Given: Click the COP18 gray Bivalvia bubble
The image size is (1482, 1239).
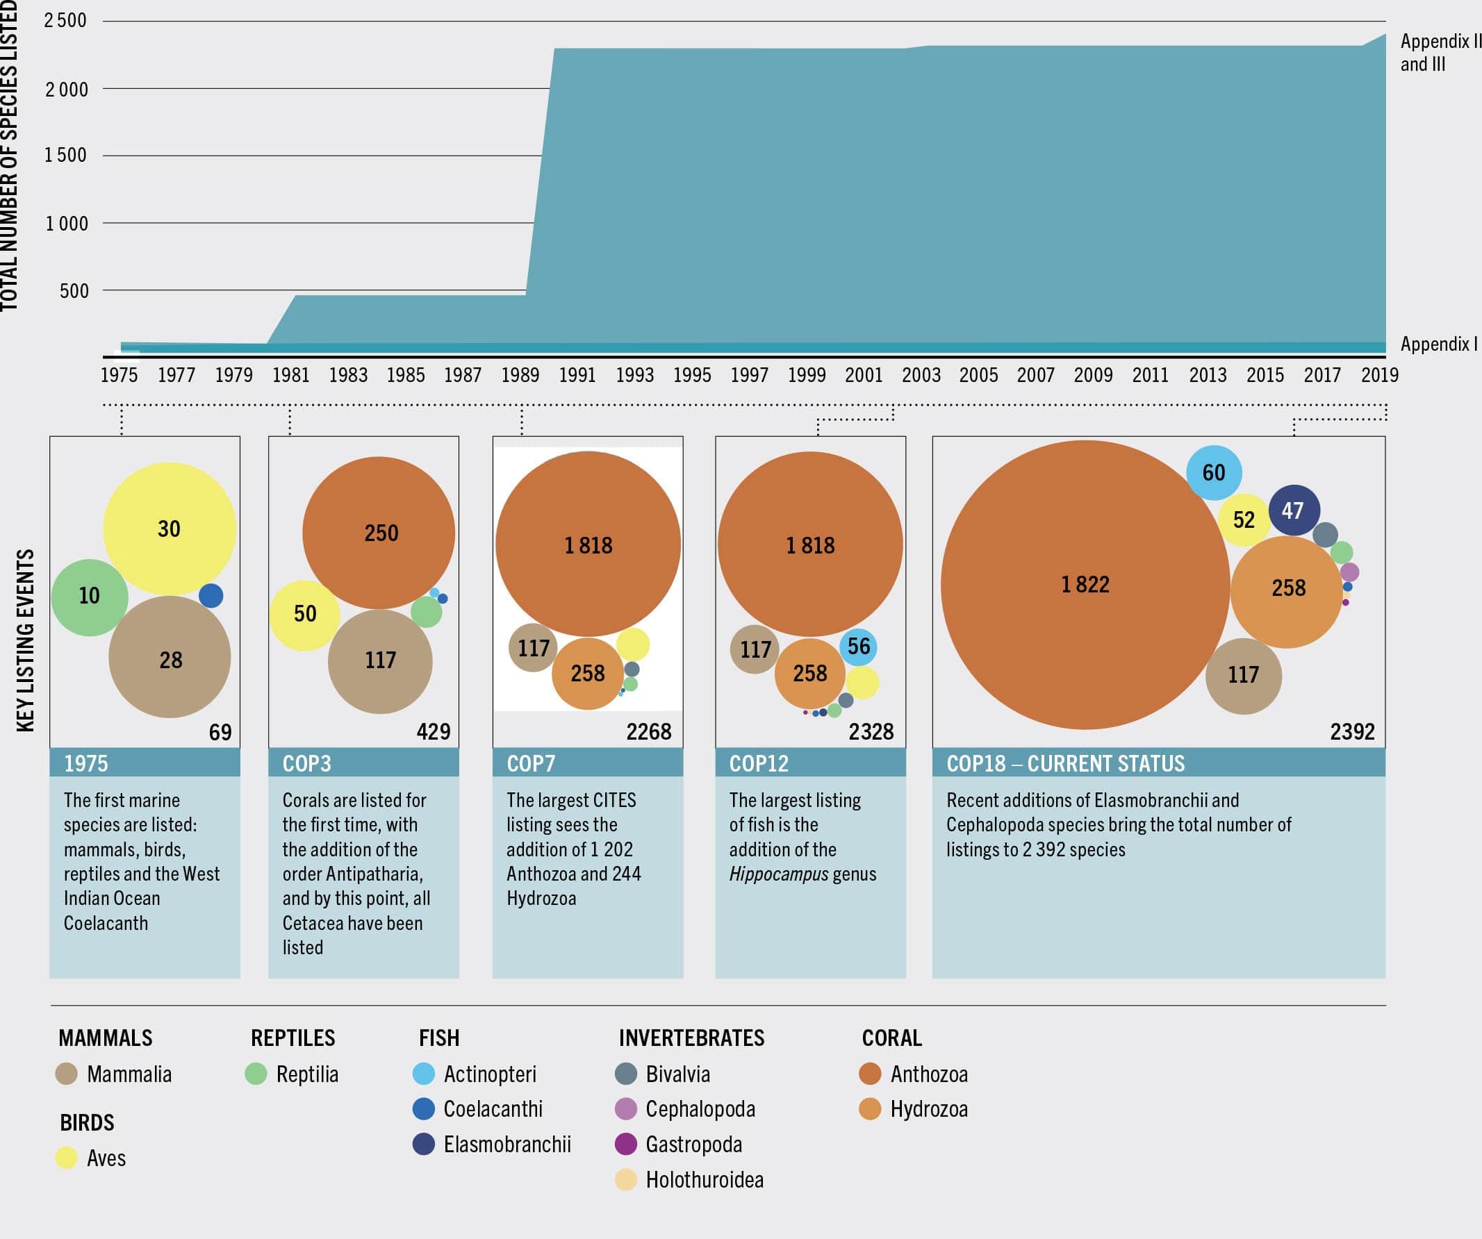Looking at the screenshot, I should pos(1326,535).
